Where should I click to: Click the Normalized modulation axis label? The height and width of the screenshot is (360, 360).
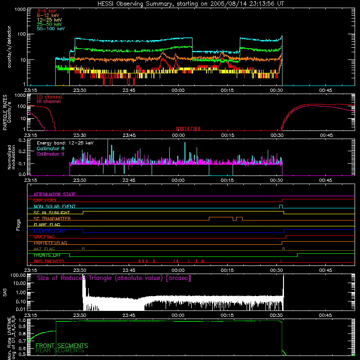(x=11, y=157)
